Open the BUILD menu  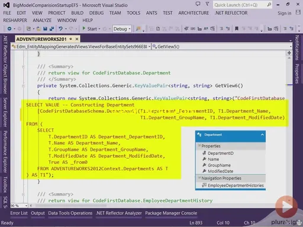tap(78, 13)
